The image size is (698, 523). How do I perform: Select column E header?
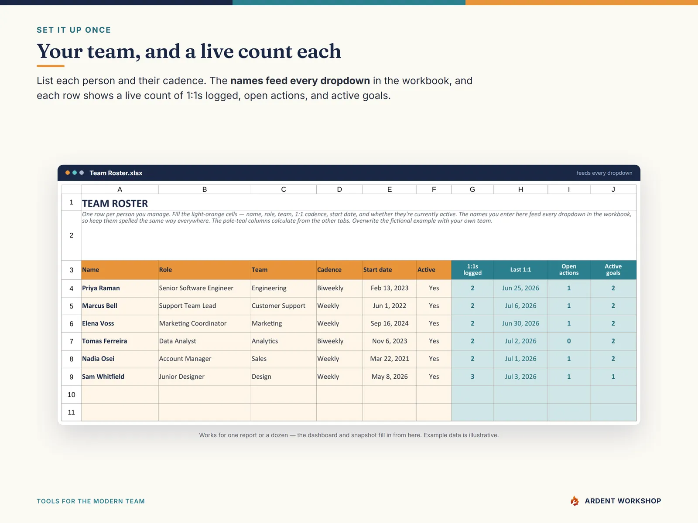pos(390,189)
